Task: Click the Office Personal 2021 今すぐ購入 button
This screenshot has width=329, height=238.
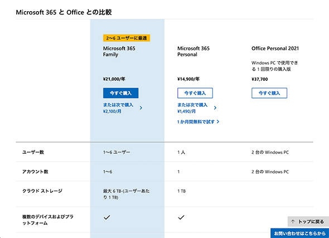Action: click(x=269, y=93)
